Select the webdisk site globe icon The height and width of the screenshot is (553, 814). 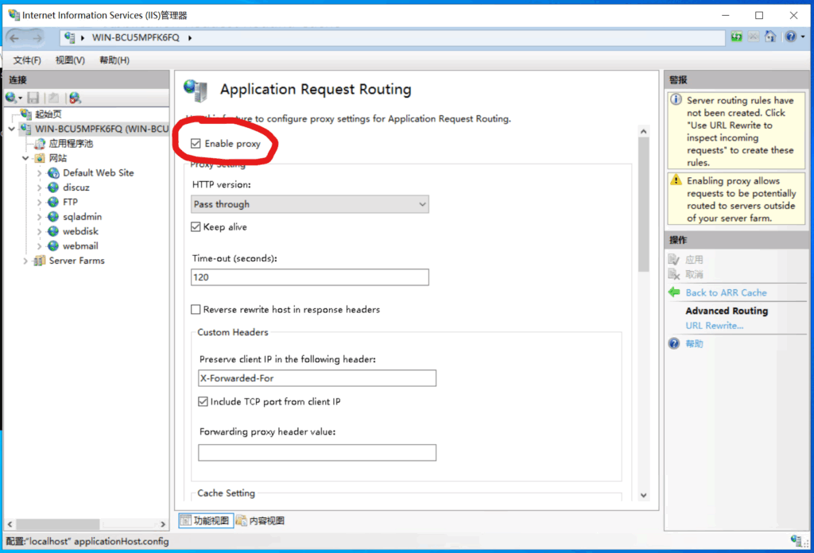(53, 231)
